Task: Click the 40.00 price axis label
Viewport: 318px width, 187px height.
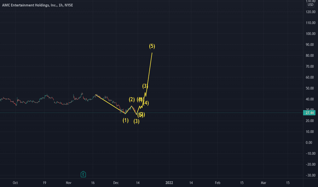Action: point(310,99)
